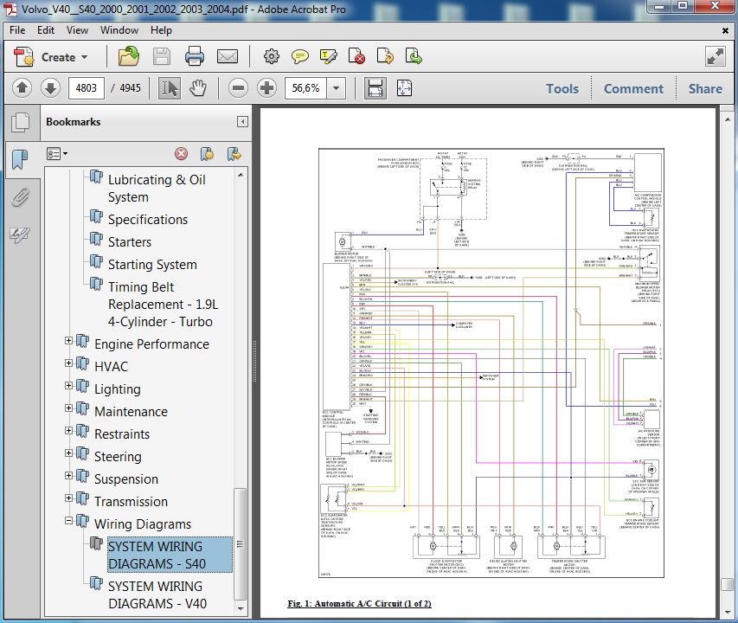Click the document vertical scrollbar thumb
The height and width of the screenshot is (623, 738).
point(727,584)
